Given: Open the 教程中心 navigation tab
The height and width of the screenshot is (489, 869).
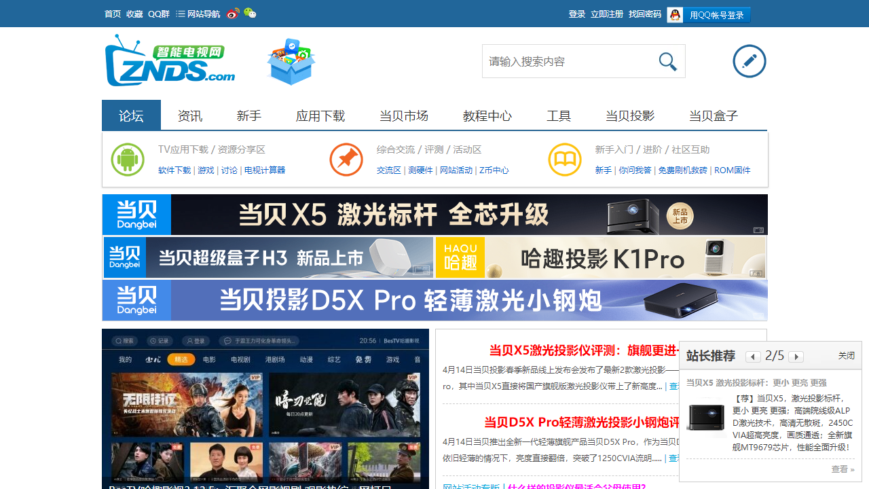Looking at the screenshot, I should tap(487, 115).
